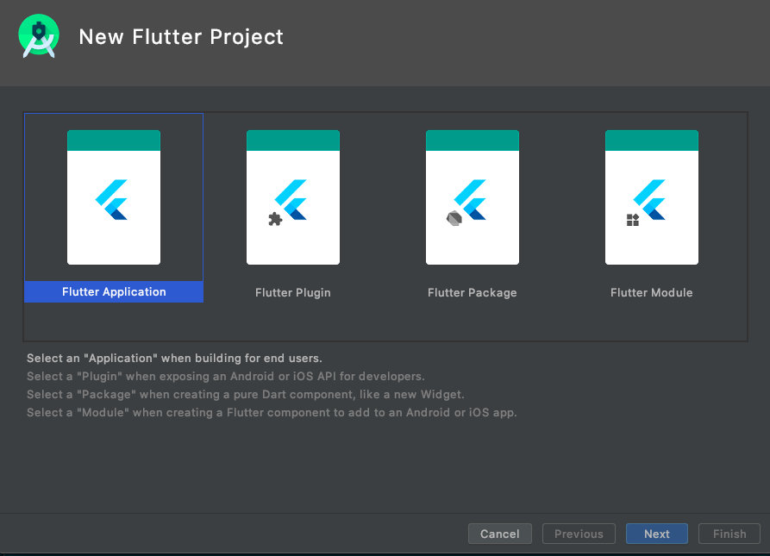The width and height of the screenshot is (770, 556).
Task: Pick the Flutter Package project card
Action: (x=472, y=197)
